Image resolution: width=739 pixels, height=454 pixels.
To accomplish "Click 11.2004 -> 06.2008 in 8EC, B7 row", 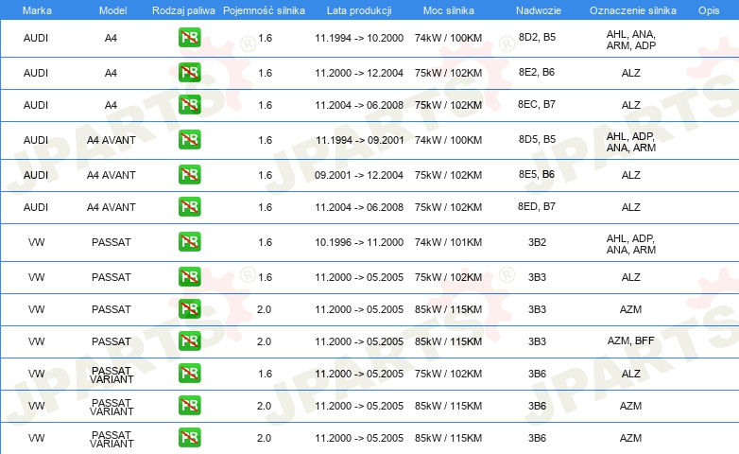I will [359, 105].
